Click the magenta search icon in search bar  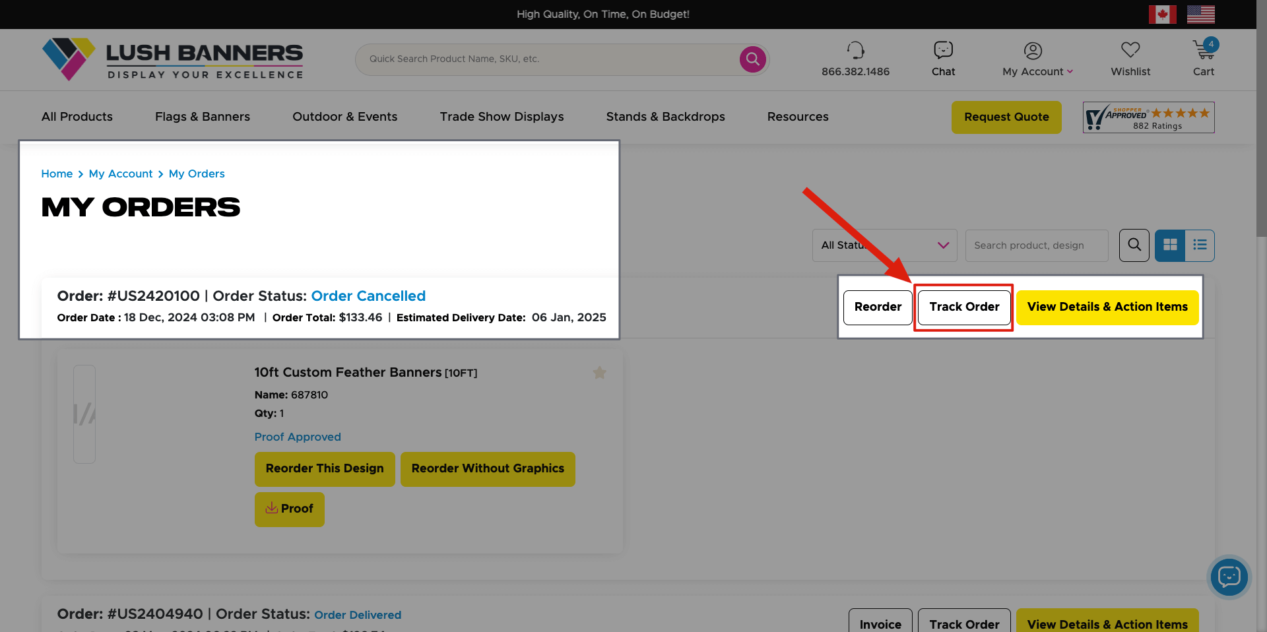(752, 59)
